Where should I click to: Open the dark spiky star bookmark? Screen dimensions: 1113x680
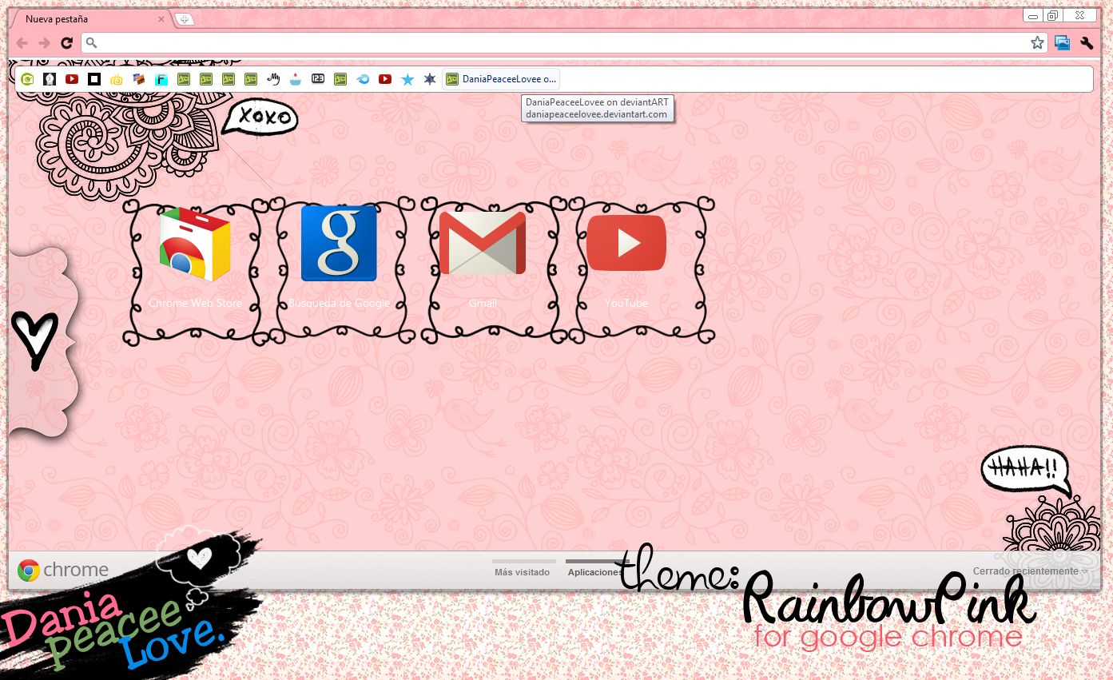tap(430, 79)
